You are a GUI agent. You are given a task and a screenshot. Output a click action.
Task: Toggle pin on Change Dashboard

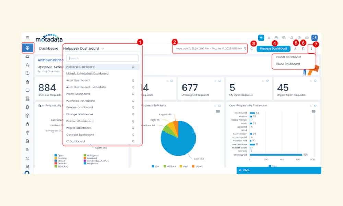pyautogui.click(x=133, y=114)
